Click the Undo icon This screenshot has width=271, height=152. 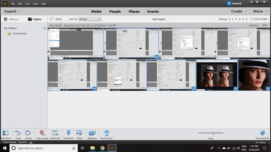click(x=17, y=133)
